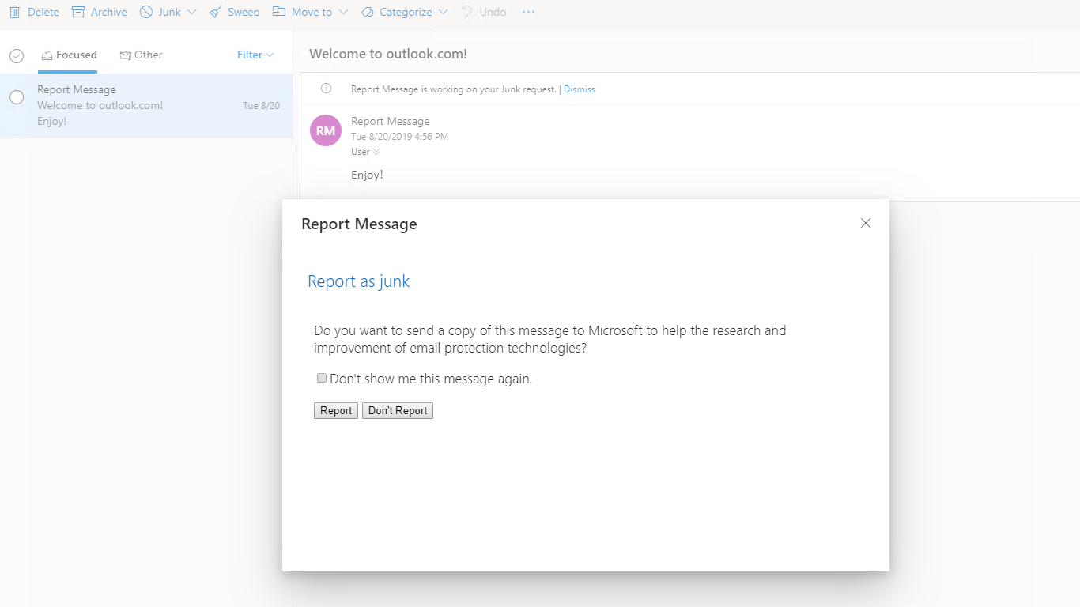Click the Delete trash icon
The height and width of the screenshot is (607, 1080).
tap(14, 12)
